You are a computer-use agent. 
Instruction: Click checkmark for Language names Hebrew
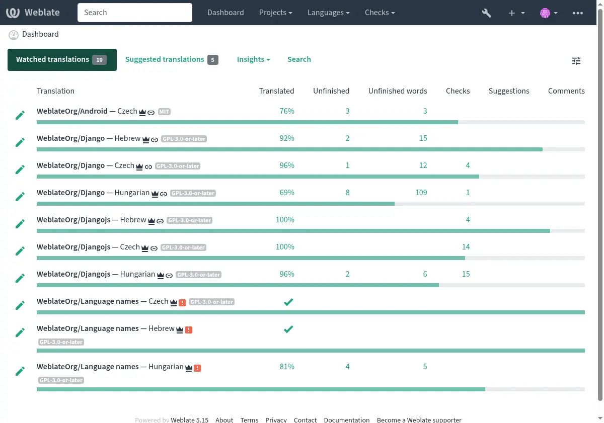tap(288, 329)
